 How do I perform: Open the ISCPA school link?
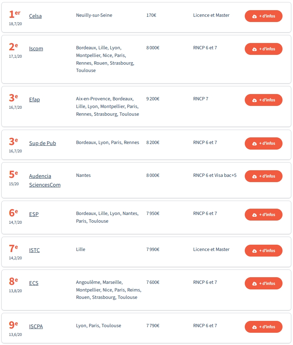point(36,326)
